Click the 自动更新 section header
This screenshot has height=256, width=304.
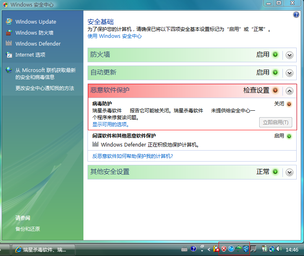(x=192, y=73)
